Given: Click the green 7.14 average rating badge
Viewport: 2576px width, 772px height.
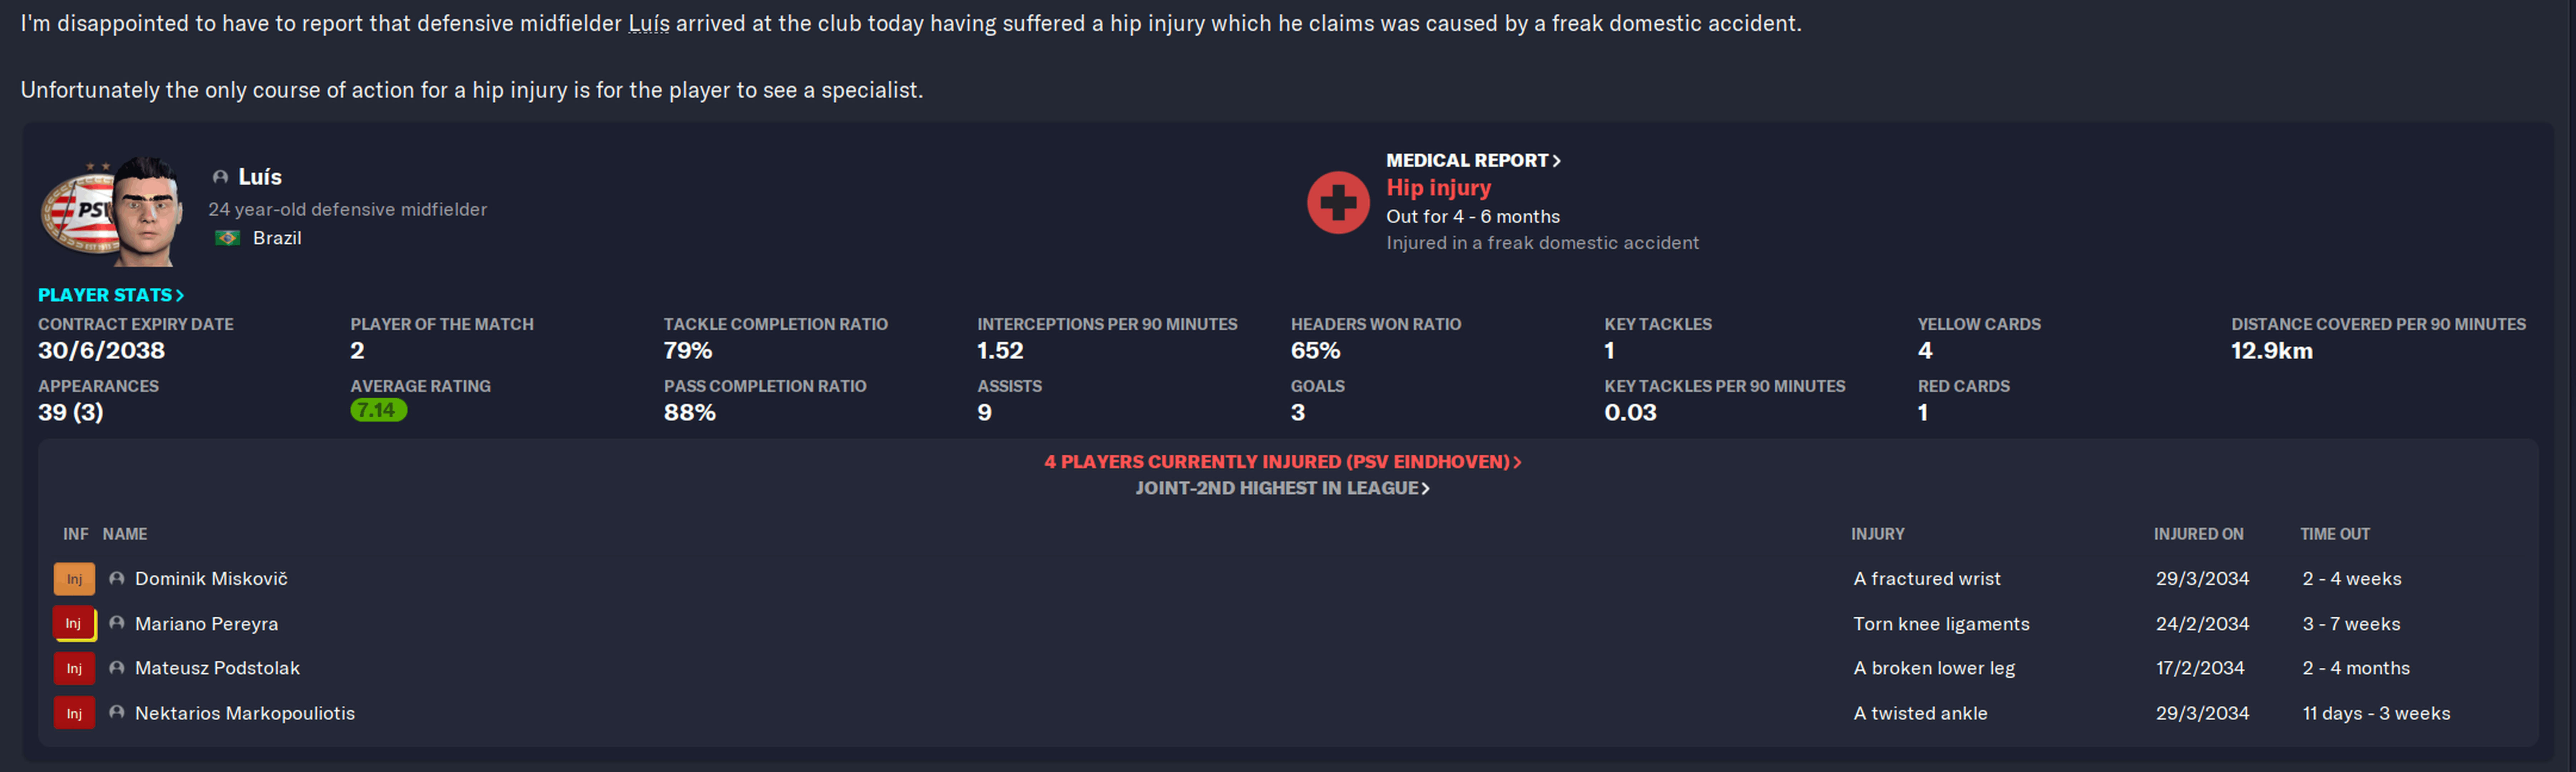Looking at the screenshot, I should pyautogui.click(x=378, y=410).
